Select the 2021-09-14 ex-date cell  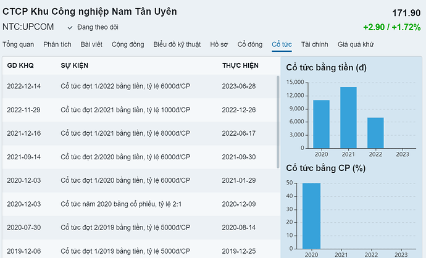click(x=24, y=157)
